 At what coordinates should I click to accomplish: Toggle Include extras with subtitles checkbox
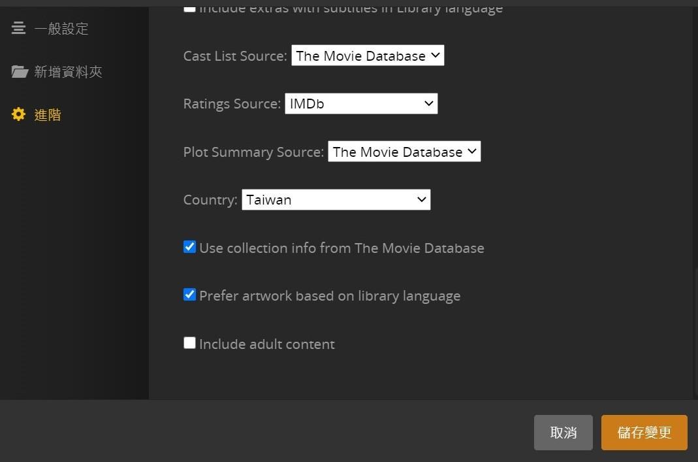click(189, 8)
